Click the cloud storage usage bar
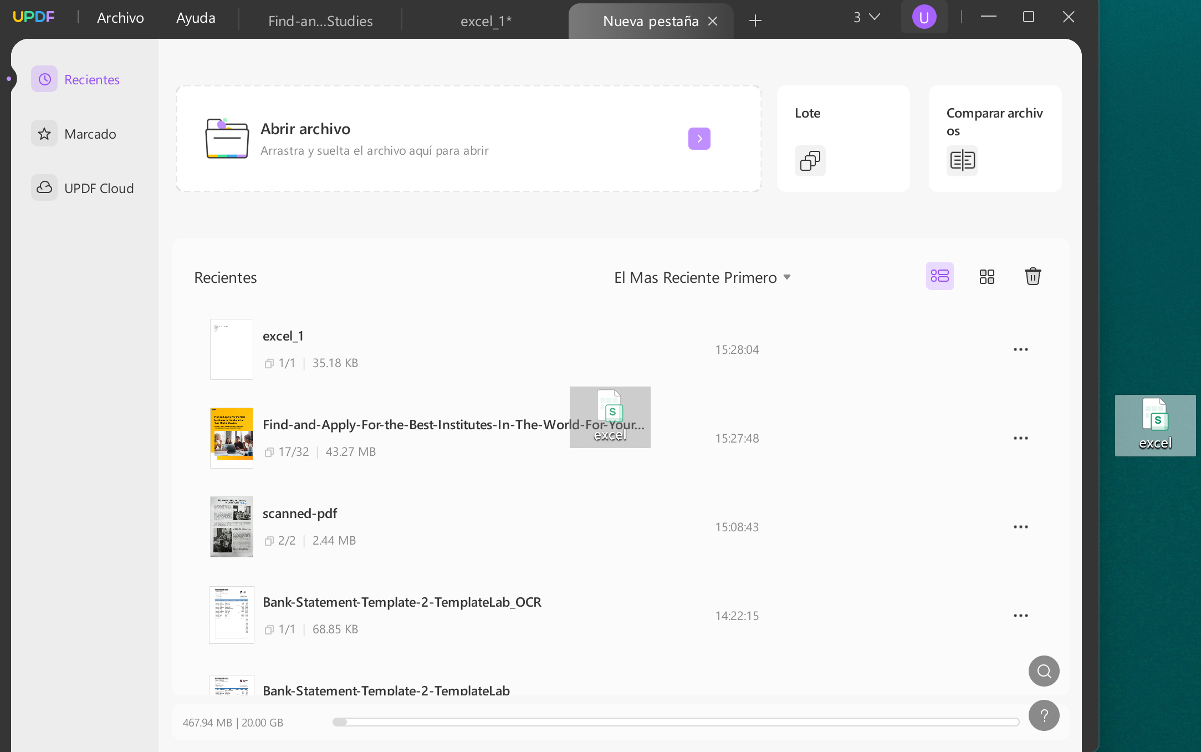The width and height of the screenshot is (1201, 752). tap(676, 722)
